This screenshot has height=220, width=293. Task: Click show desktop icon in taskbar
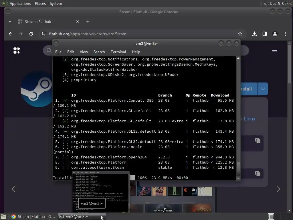click(x=3, y=217)
